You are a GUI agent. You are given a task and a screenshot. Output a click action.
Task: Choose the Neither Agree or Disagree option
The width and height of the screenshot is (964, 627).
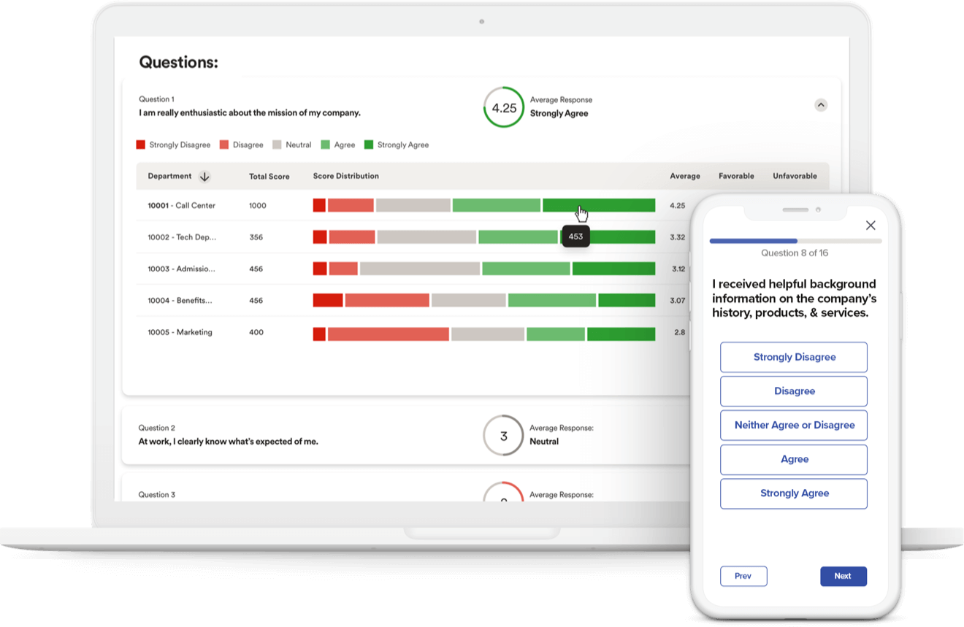(794, 425)
